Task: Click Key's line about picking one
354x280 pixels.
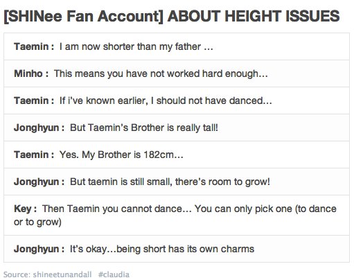Action: (x=177, y=216)
